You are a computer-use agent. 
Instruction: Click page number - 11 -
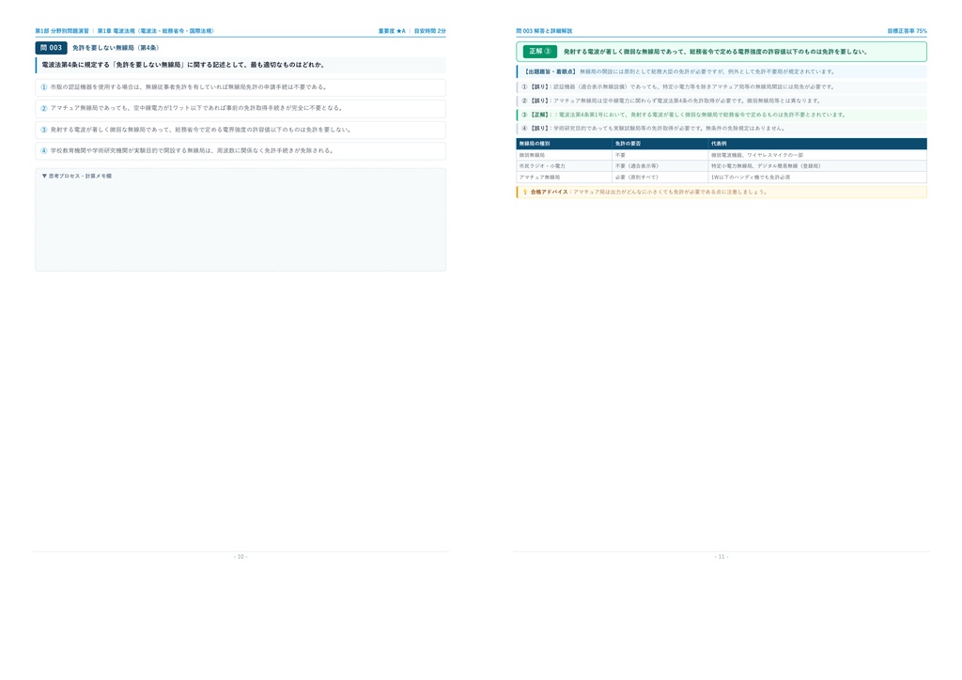[721, 557]
